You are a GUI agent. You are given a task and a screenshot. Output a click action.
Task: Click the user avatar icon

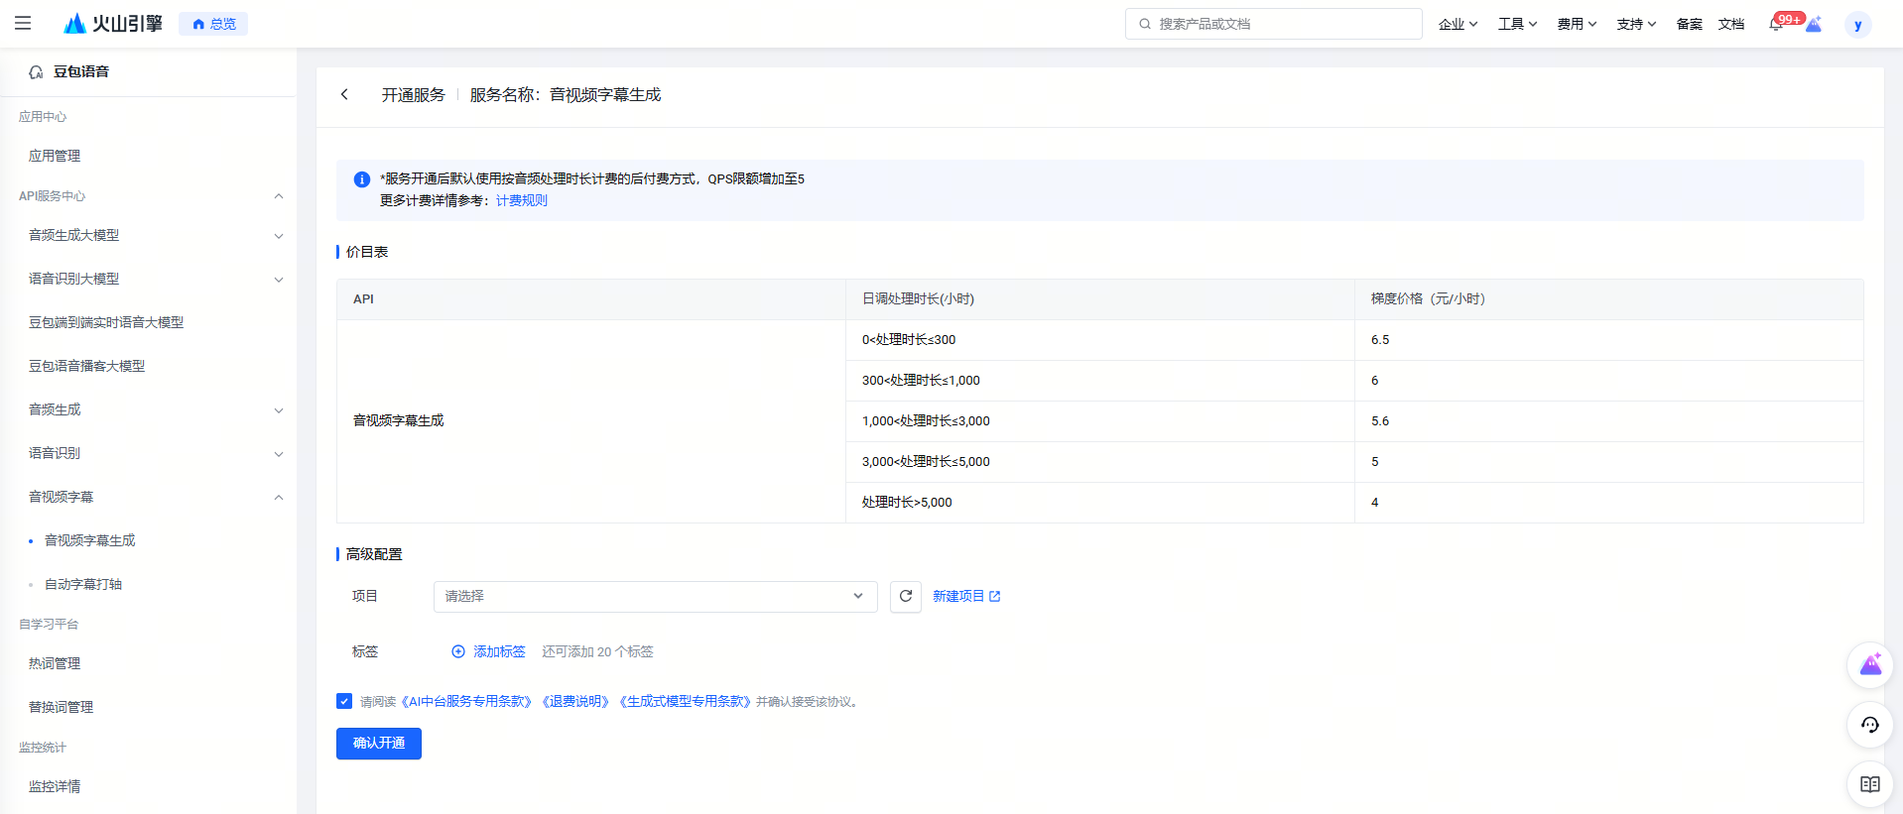[x=1857, y=25]
